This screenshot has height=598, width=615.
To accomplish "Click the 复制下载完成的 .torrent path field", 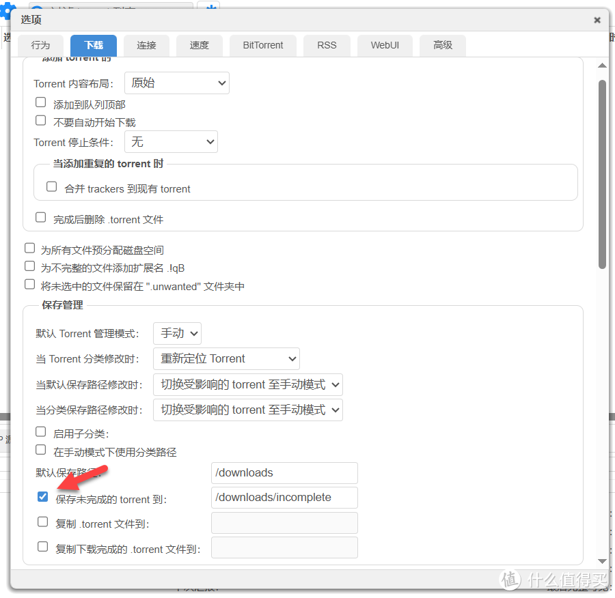I will [284, 547].
